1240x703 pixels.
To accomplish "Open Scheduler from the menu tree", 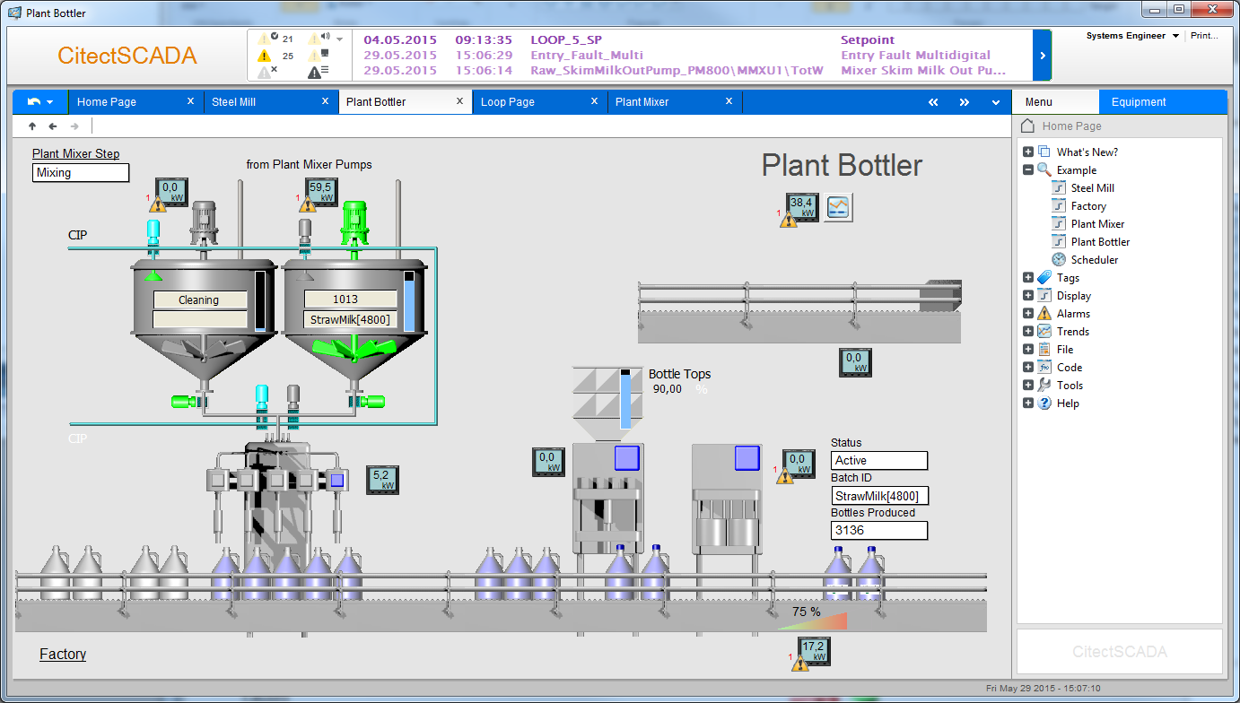I will pos(1094,260).
